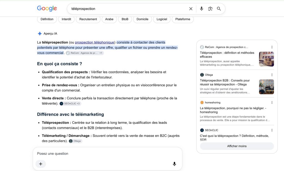Select the Domicile filter chip

click(142, 19)
